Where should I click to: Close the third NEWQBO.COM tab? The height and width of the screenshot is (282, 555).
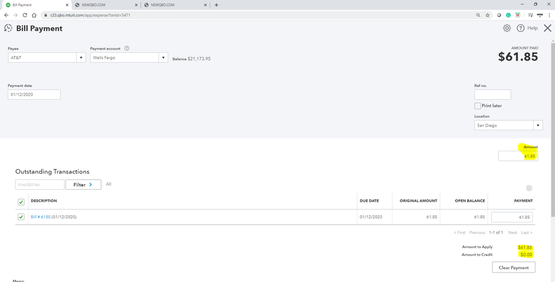[x=205, y=5]
